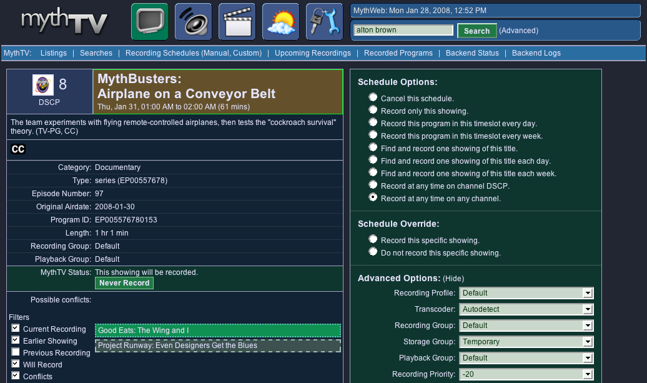This screenshot has height=383, width=647.
Task: Open the Backend Status menu item
Action: pyautogui.click(x=472, y=53)
